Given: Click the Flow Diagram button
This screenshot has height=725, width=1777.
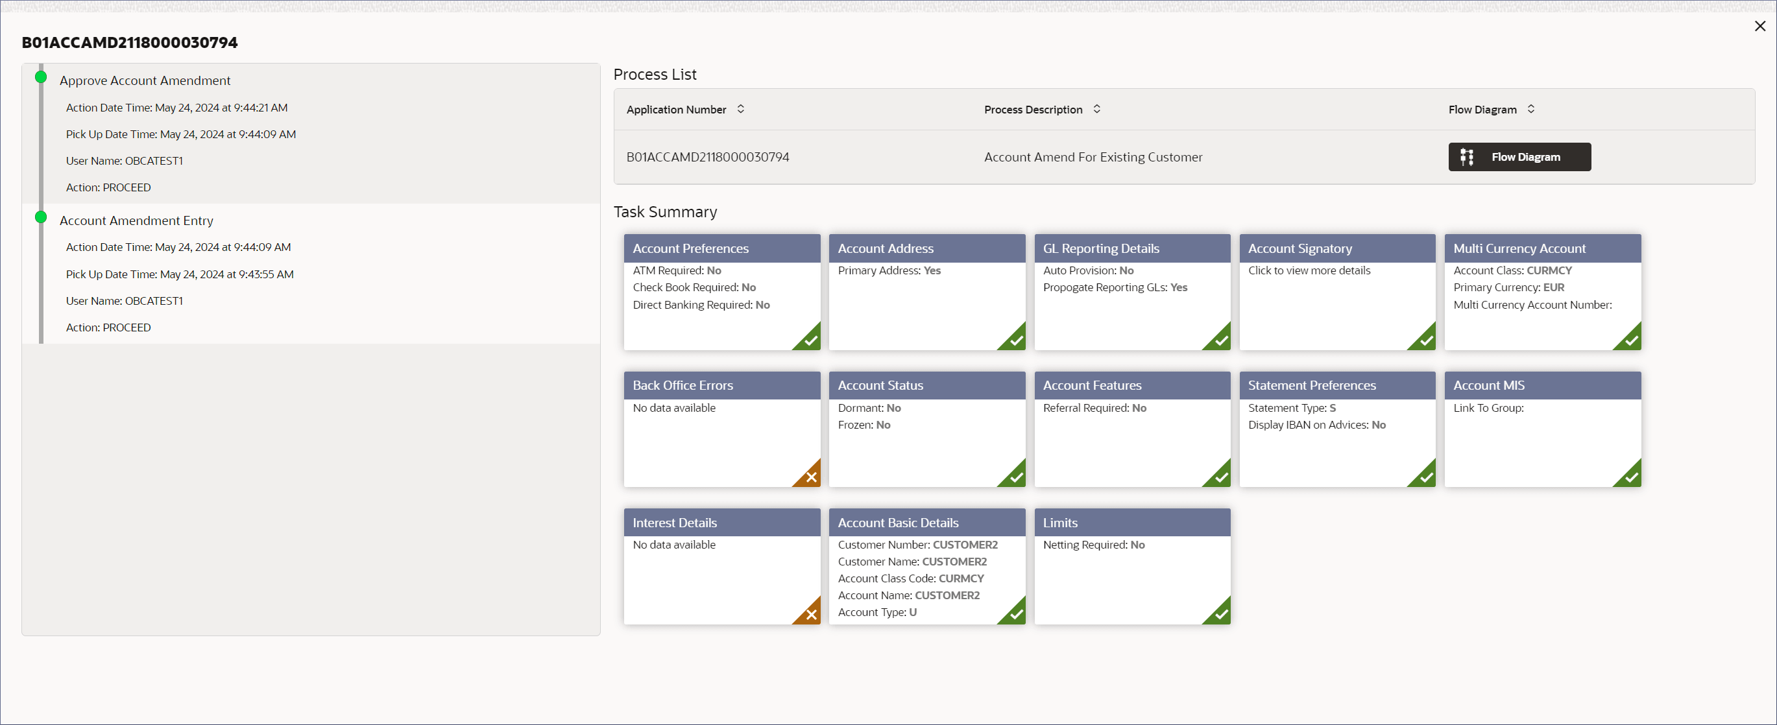Looking at the screenshot, I should (1519, 156).
